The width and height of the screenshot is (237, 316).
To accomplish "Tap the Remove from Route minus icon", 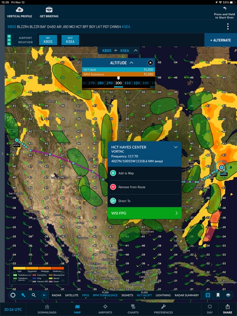I will point(113,187).
